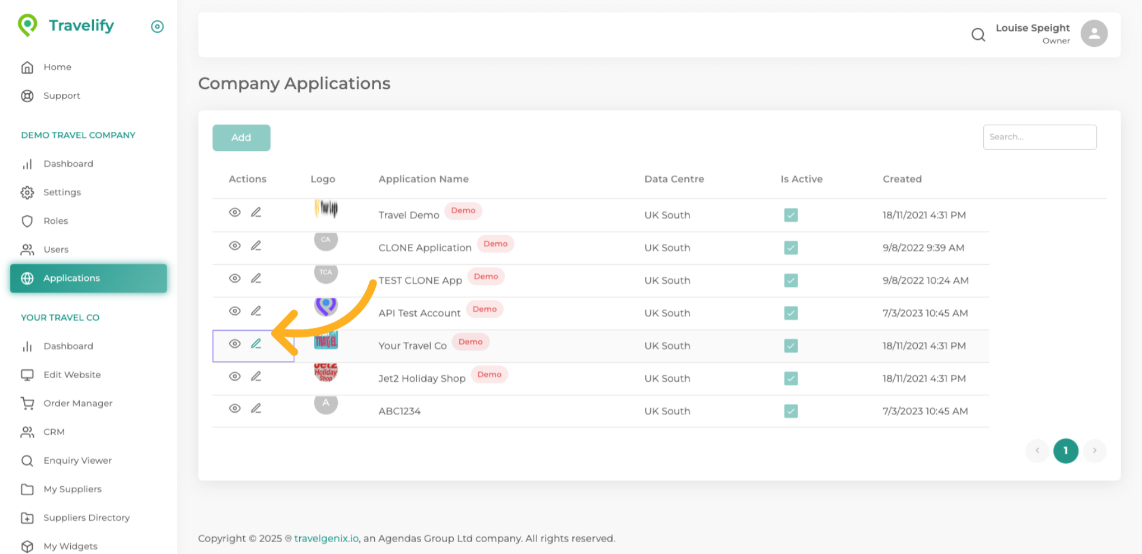
Task: Click the search magnifier in the header
Action: point(978,34)
